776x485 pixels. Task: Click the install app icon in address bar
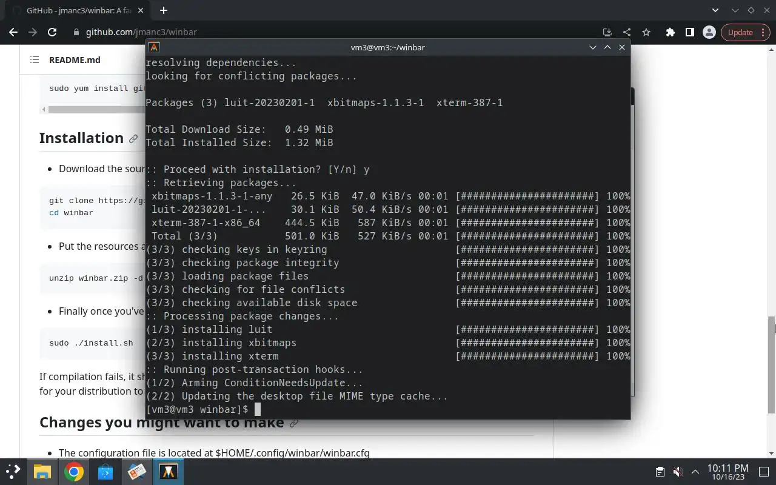tap(607, 32)
